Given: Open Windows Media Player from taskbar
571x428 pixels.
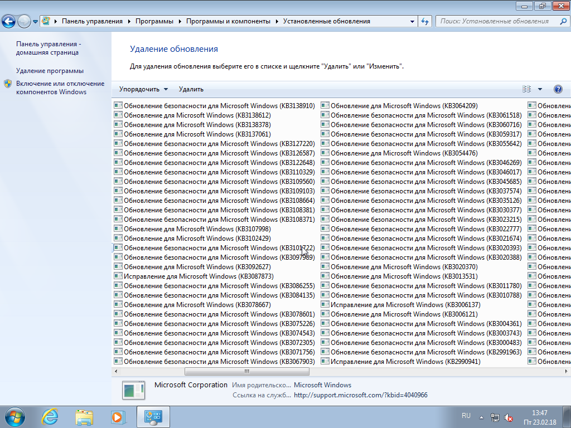Looking at the screenshot, I should pyautogui.click(x=118, y=417).
